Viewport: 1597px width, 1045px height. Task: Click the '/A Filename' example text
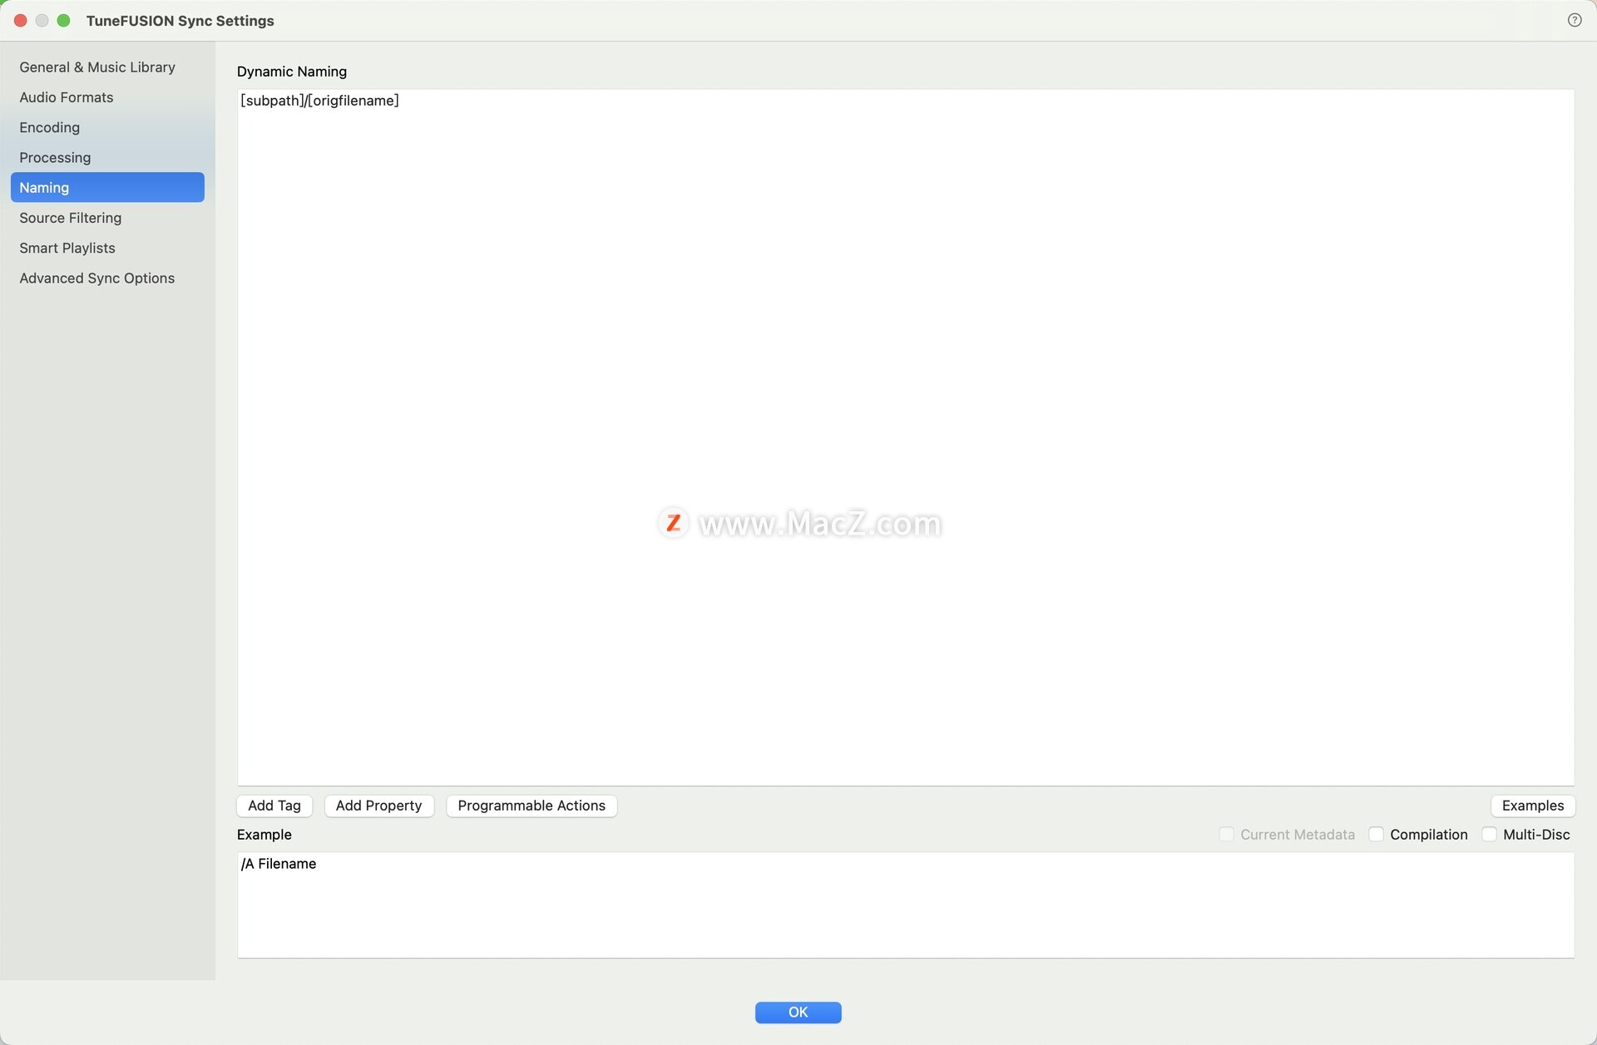coord(279,864)
